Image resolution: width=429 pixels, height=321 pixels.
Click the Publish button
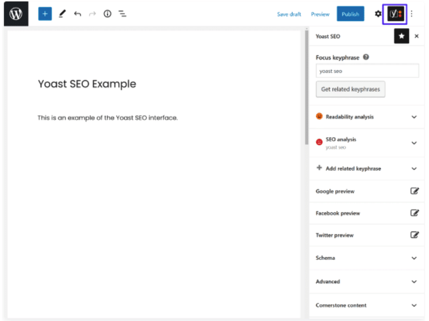tap(350, 14)
